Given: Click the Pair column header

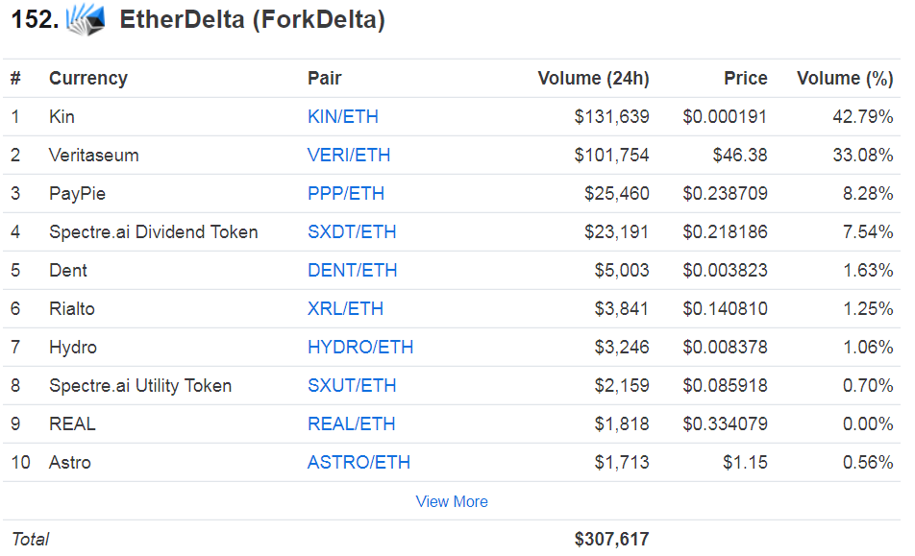Looking at the screenshot, I should pyautogui.click(x=325, y=79).
